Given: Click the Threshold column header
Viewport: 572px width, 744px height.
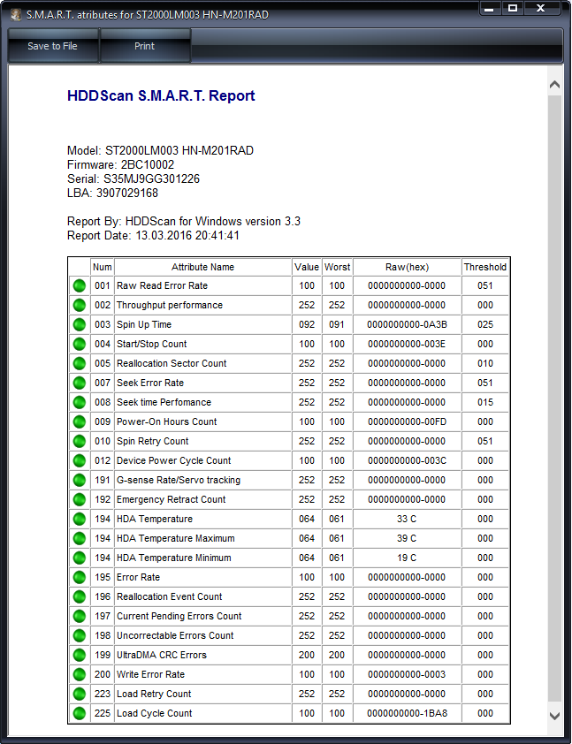Looking at the screenshot, I should [485, 267].
